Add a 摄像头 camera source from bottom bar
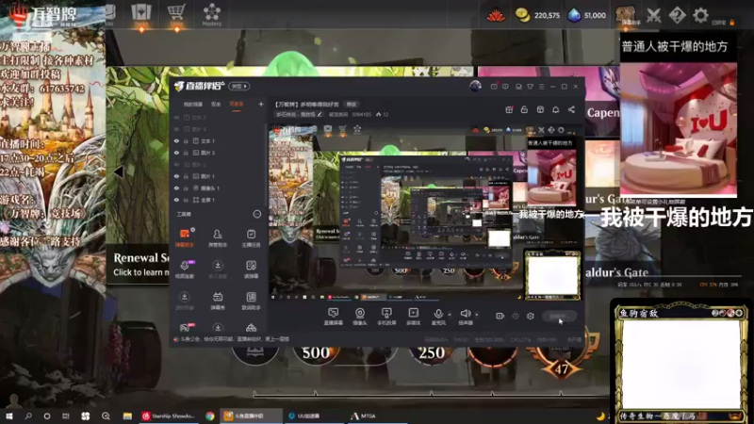Viewport: 754px width, 424px height. pos(360,317)
